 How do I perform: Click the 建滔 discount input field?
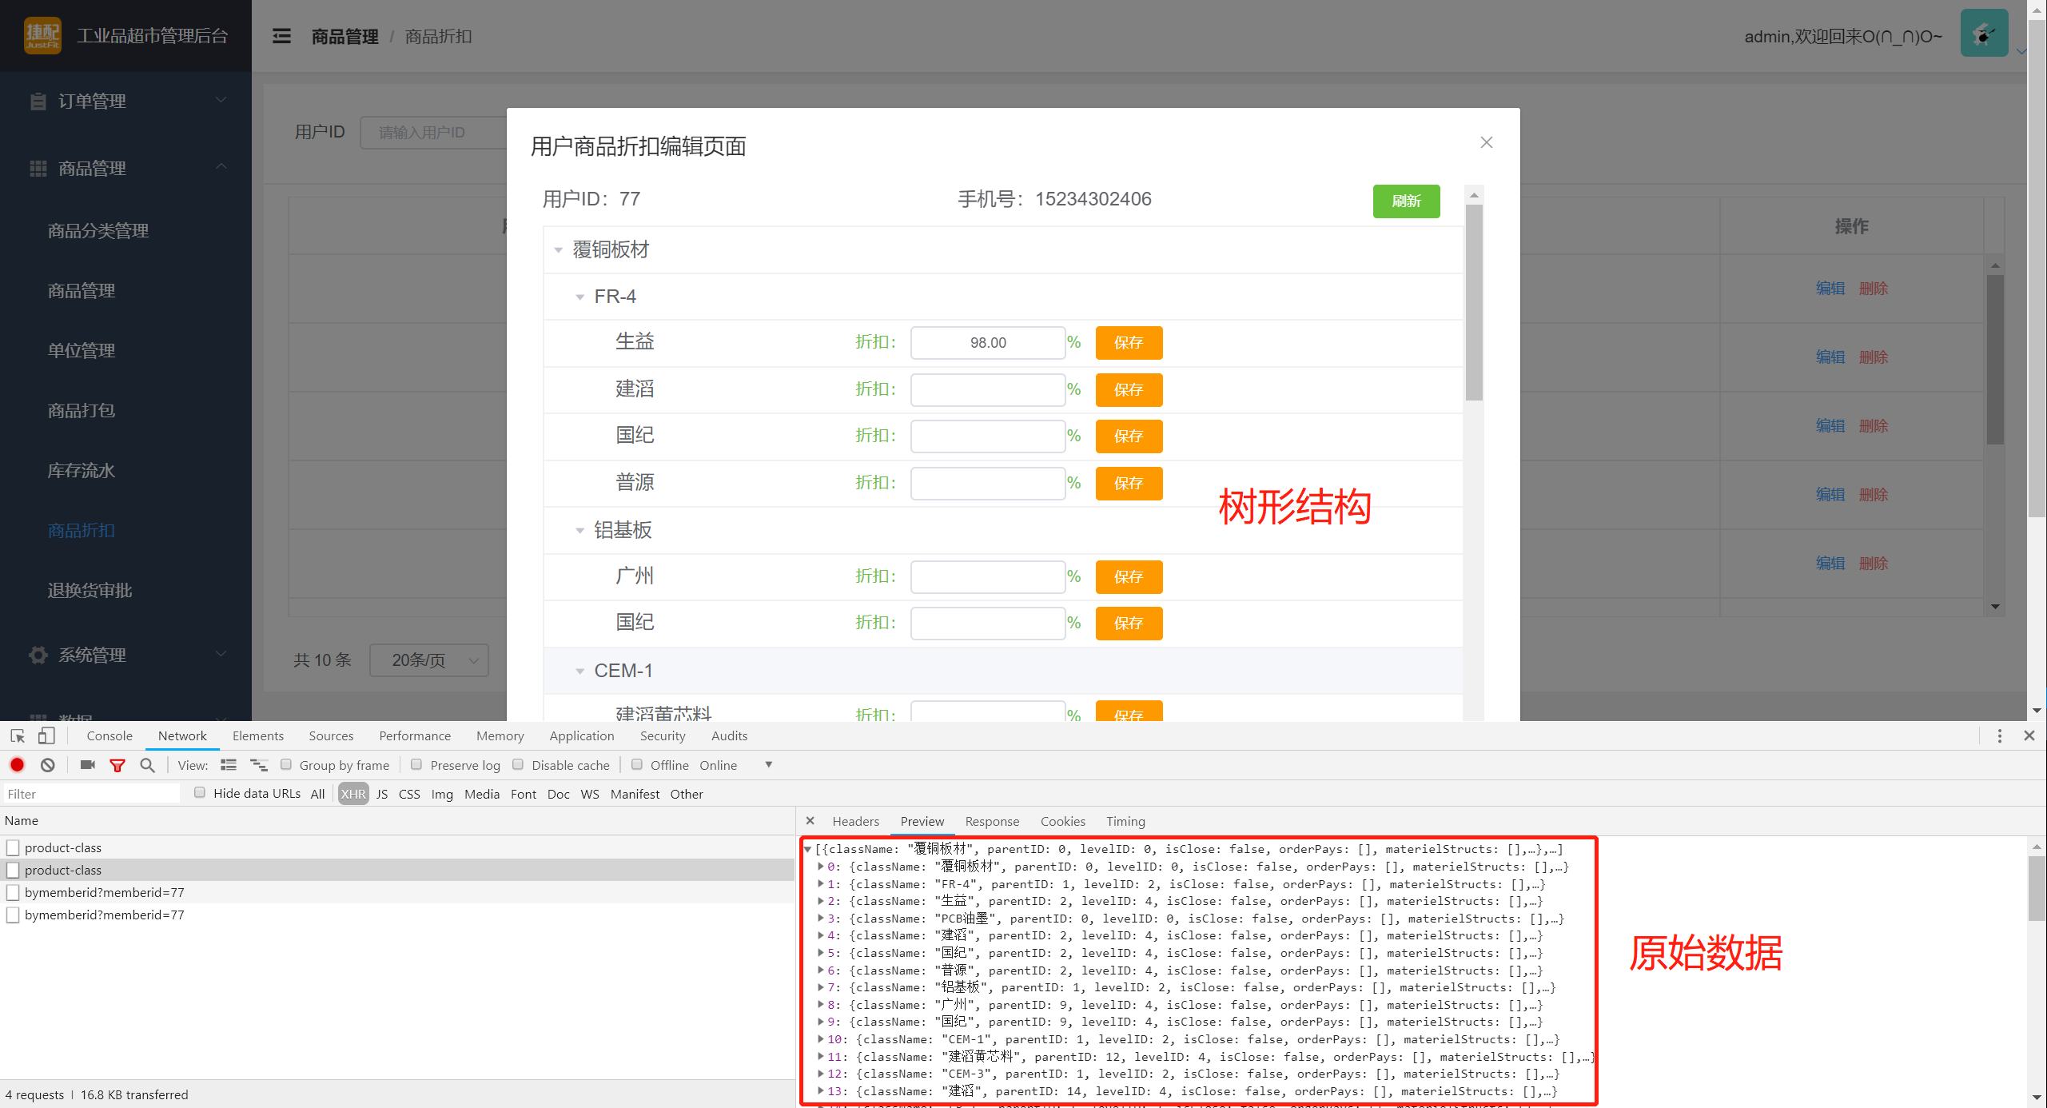[987, 389]
